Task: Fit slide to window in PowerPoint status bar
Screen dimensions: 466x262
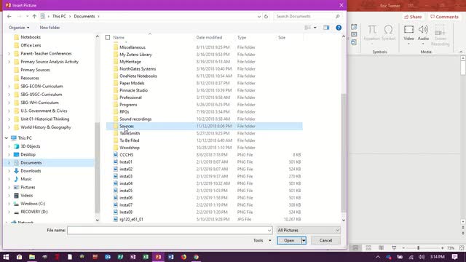Action: click(462, 247)
